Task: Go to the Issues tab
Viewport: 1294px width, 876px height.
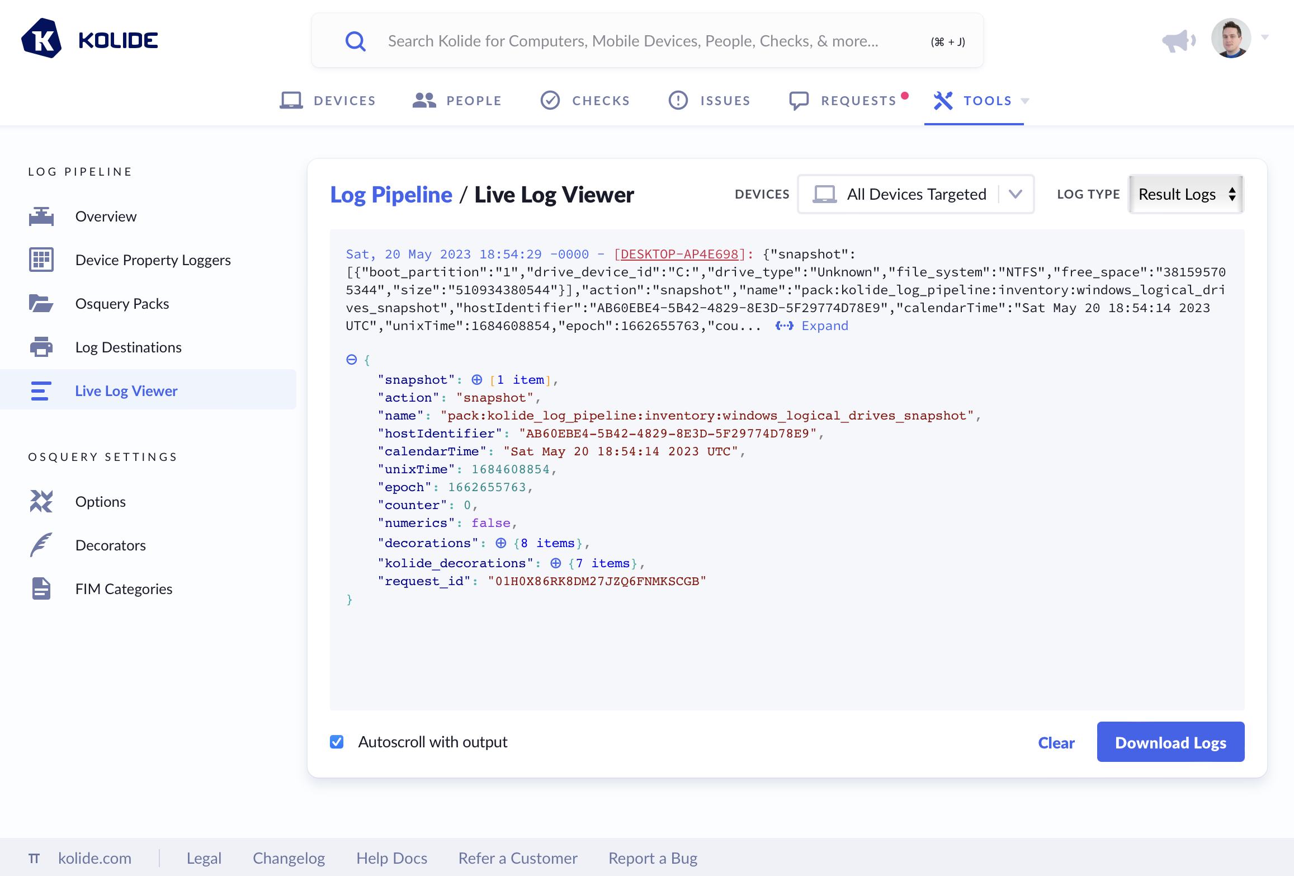Action: tap(710, 101)
